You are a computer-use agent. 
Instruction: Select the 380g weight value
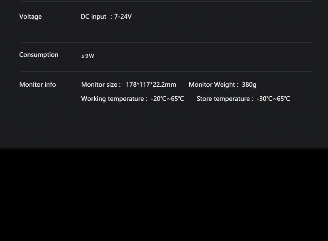click(249, 85)
